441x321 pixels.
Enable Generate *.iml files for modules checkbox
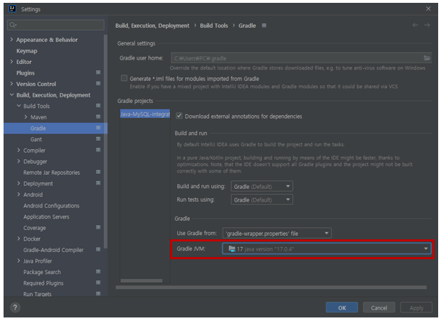coord(124,78)
